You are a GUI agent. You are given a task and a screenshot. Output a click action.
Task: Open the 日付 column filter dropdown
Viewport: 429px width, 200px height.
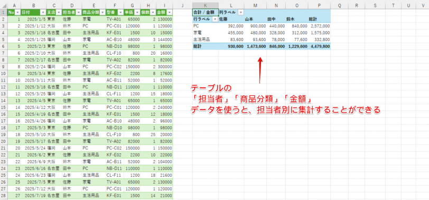43,12
